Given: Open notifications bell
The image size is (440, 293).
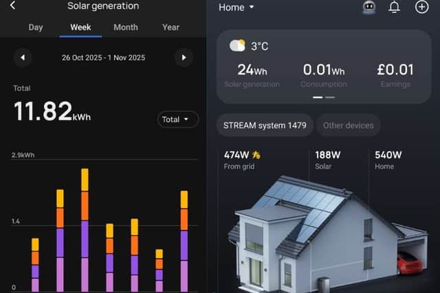Looking at the screenshot, I should [x=394, y=7].
